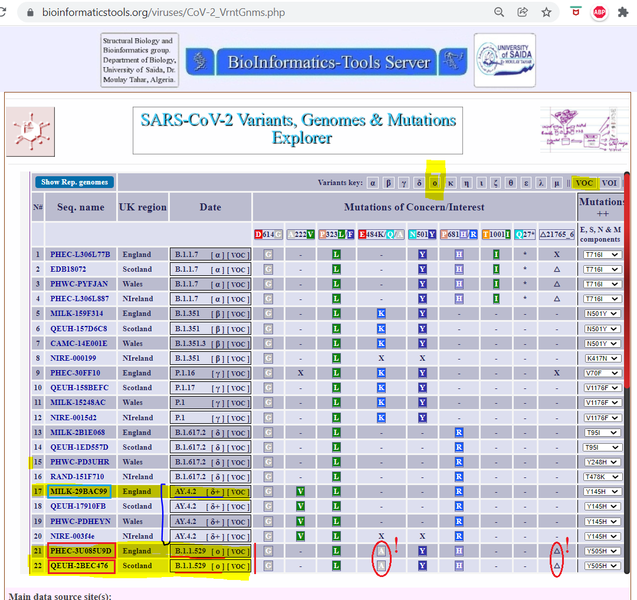Screen dimensions: 637x600
Task: Toggle the omicron variant key
Action: [435, 183]
